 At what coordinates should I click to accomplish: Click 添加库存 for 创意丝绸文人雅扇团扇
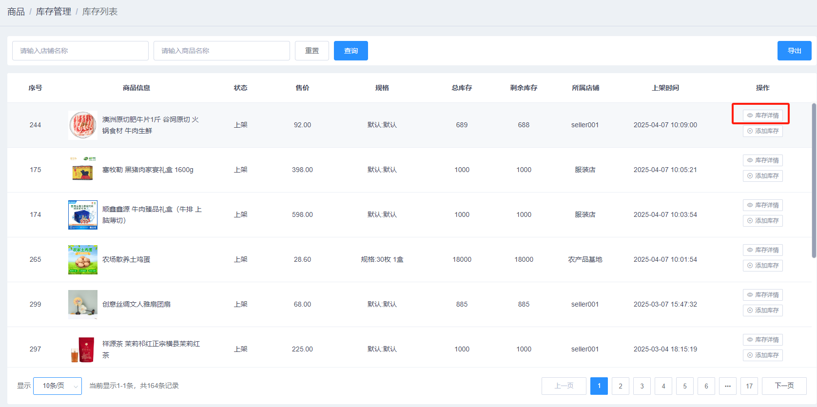click(762, 310)
